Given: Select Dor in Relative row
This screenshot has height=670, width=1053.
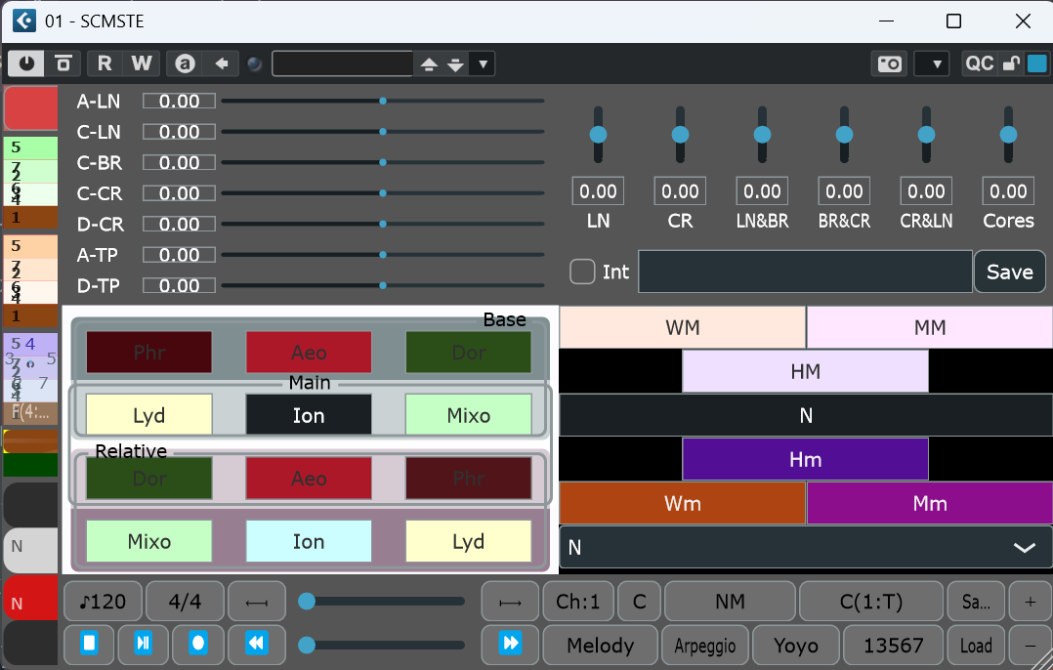Looking at the screenshot, I should (149, 478).
